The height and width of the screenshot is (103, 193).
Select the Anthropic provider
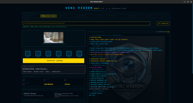click(31, 16)
